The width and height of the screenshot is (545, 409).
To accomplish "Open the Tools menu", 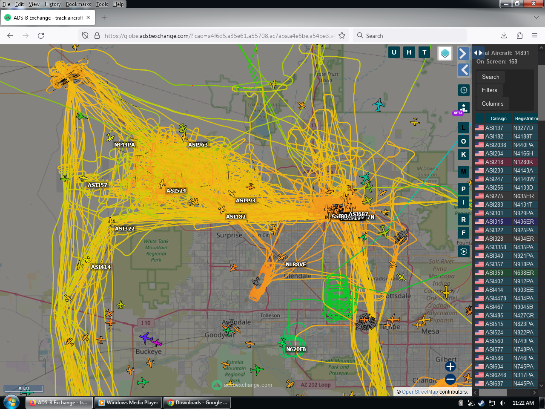I will tap(102, 4).
